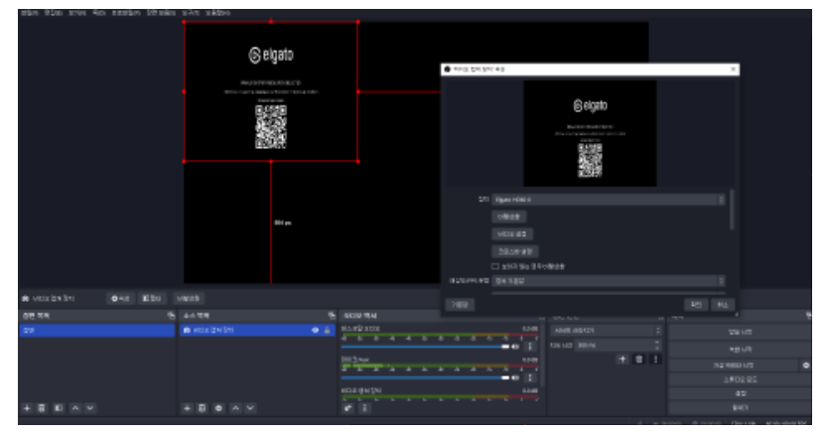Click Configure Crossbar button in dialog
The height and width of the screenshot is (434, 829).
pyautogui.click(x=515, y=251)
